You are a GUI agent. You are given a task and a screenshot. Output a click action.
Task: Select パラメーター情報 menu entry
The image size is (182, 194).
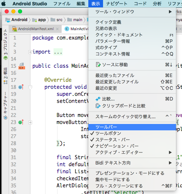[132, 41]
